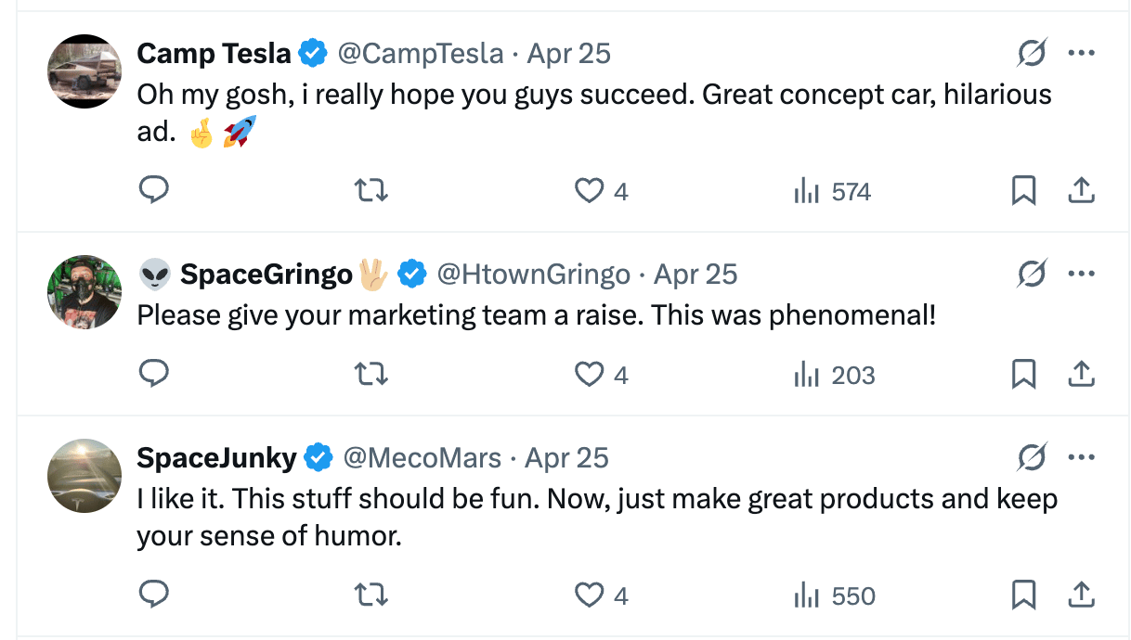Bookmark SpaceGringo's tweet
The width and height of the screenshot is (1131, 640).
pyautogui.click(x=1023, y=374)
